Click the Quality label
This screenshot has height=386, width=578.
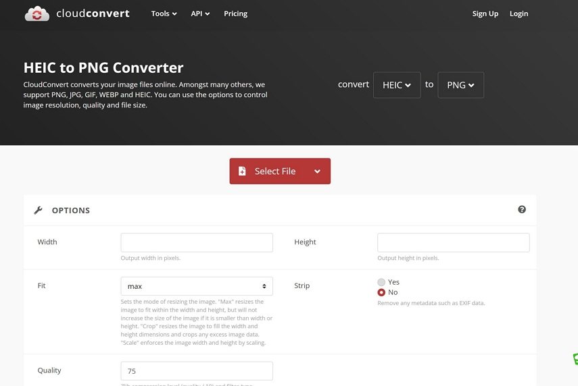coord(49,370)
